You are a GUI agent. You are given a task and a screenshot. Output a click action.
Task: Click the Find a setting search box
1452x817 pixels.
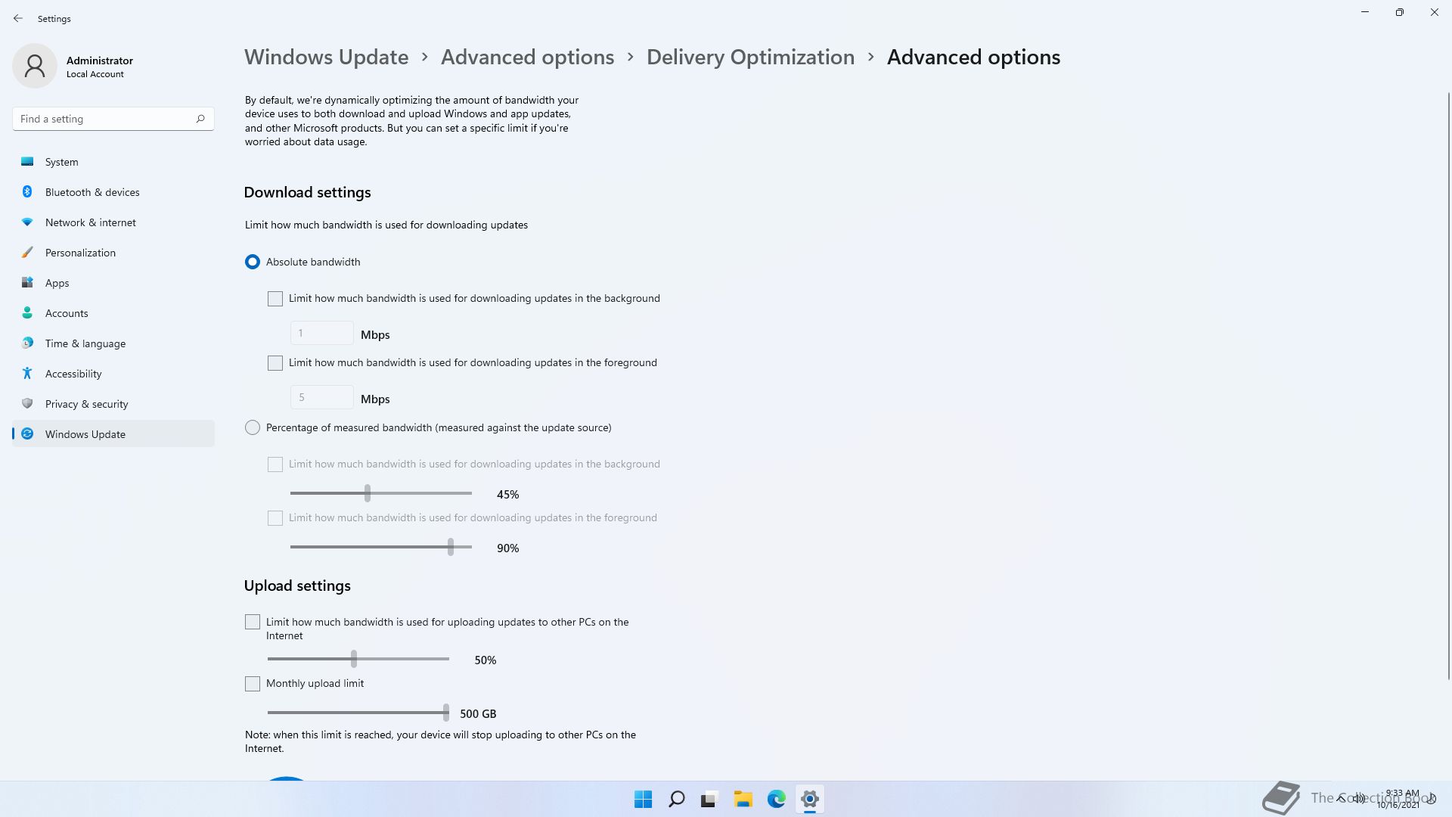[x=113, y=119]
